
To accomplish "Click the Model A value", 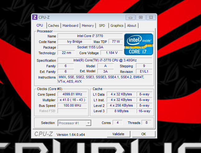I will 105,66.
